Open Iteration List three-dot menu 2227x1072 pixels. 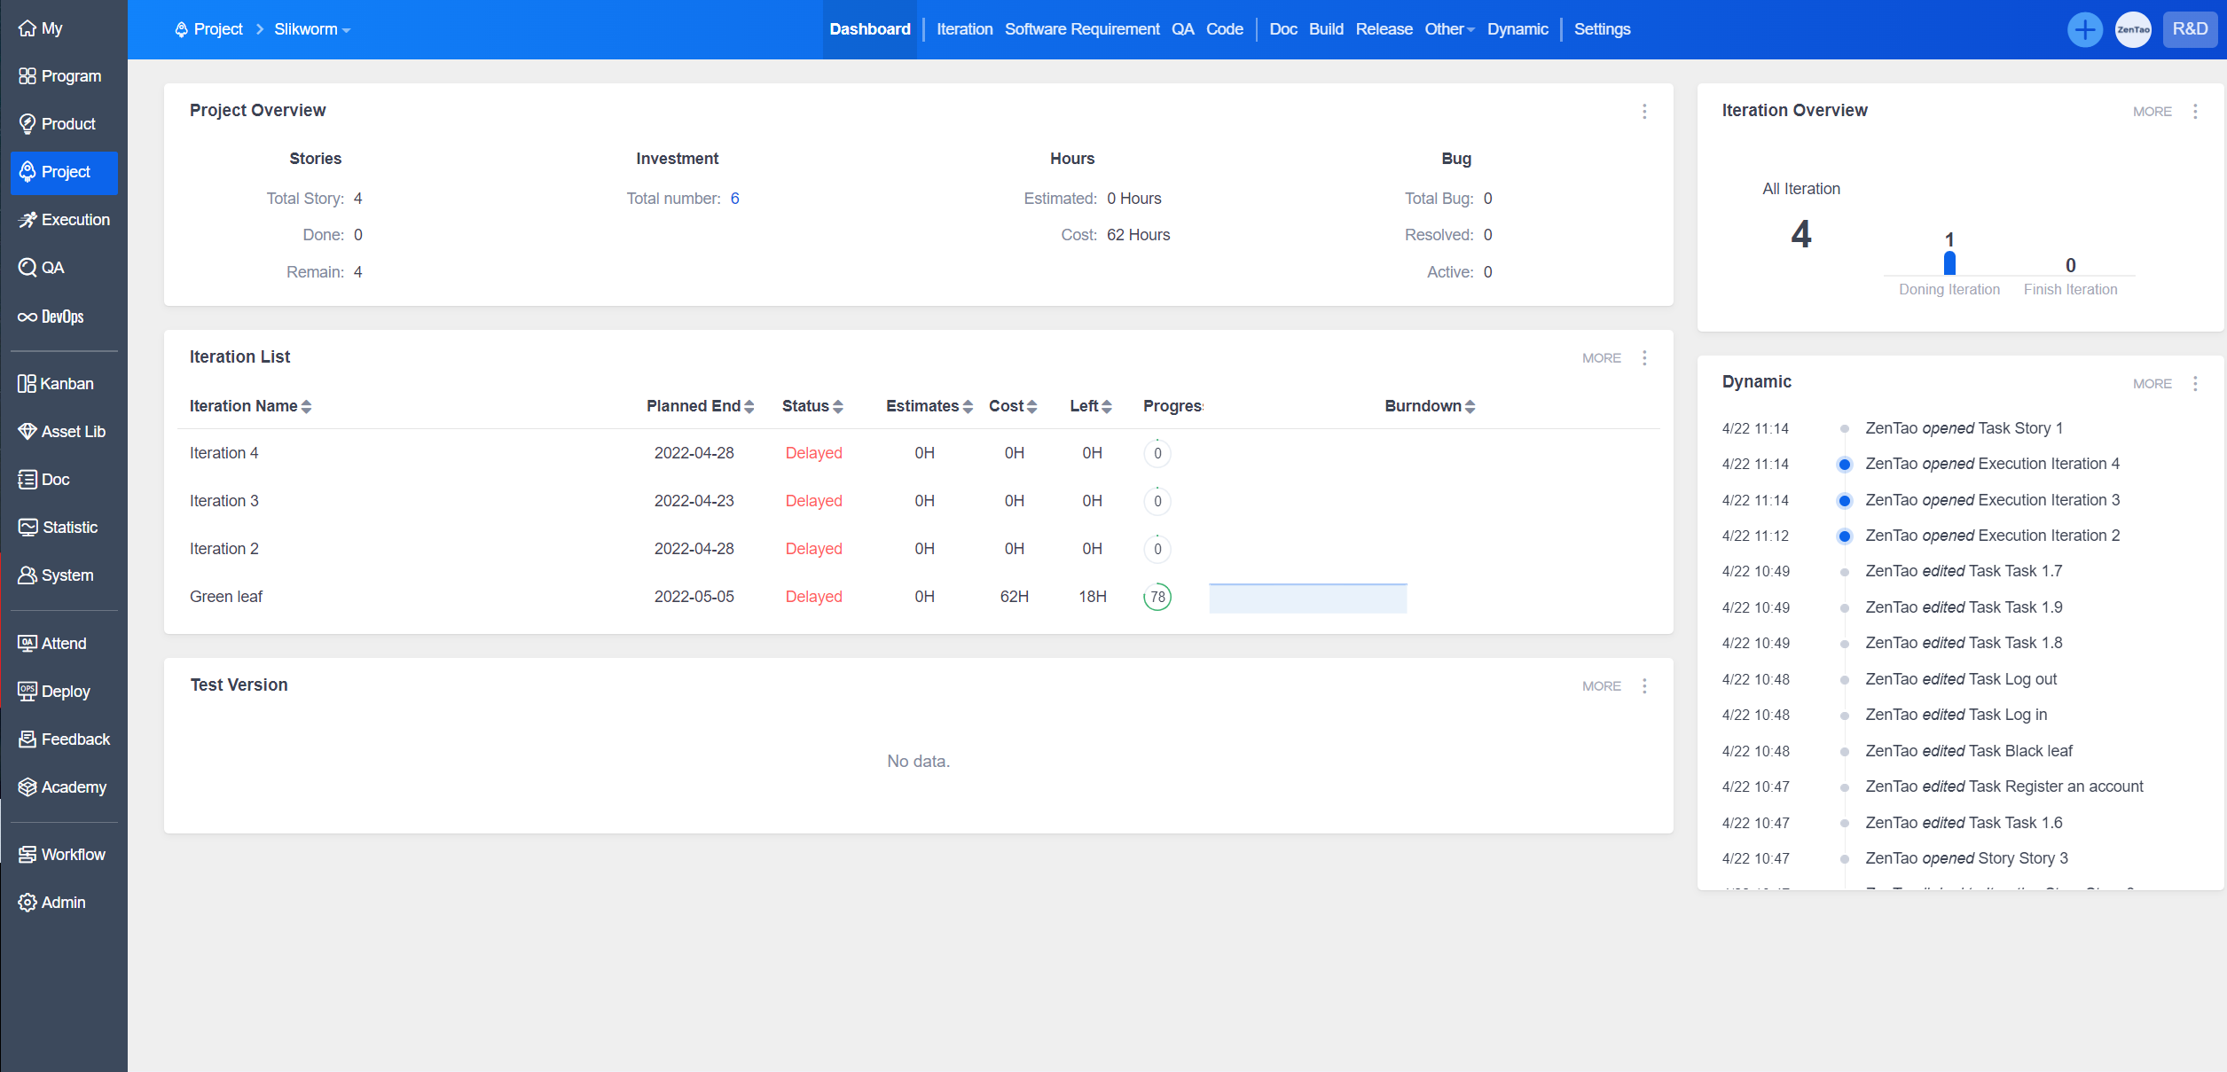pyautogui.click(x=1644, y=358)
